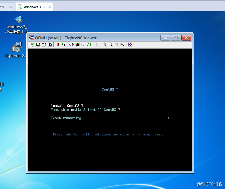The image size is (225, 189).
Task: Select the windows7 activation tool desktop icon
Action: tap(17, 24)
